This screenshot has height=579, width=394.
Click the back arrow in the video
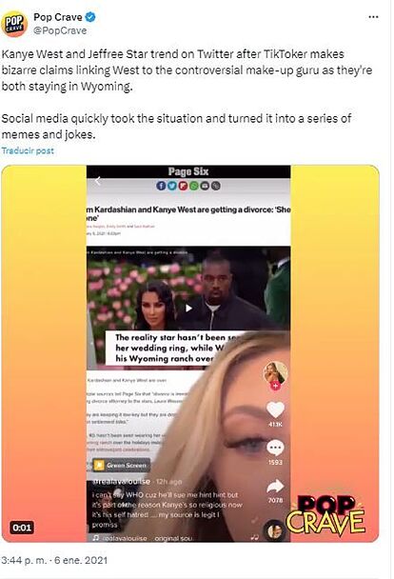(x=98, y=181)
